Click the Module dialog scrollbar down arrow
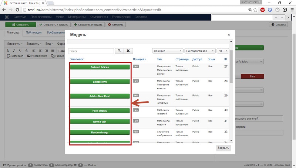Viewport: 296px width, 168px height. (231, 141)
